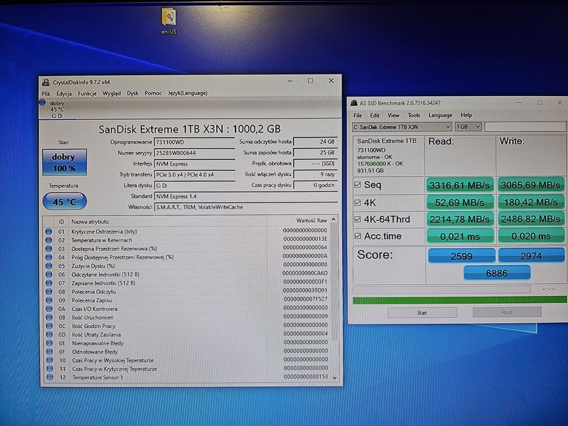Click status dot for Temperatura w Kelwinach
The image size is (568, 426).
[x=49, y=240]
